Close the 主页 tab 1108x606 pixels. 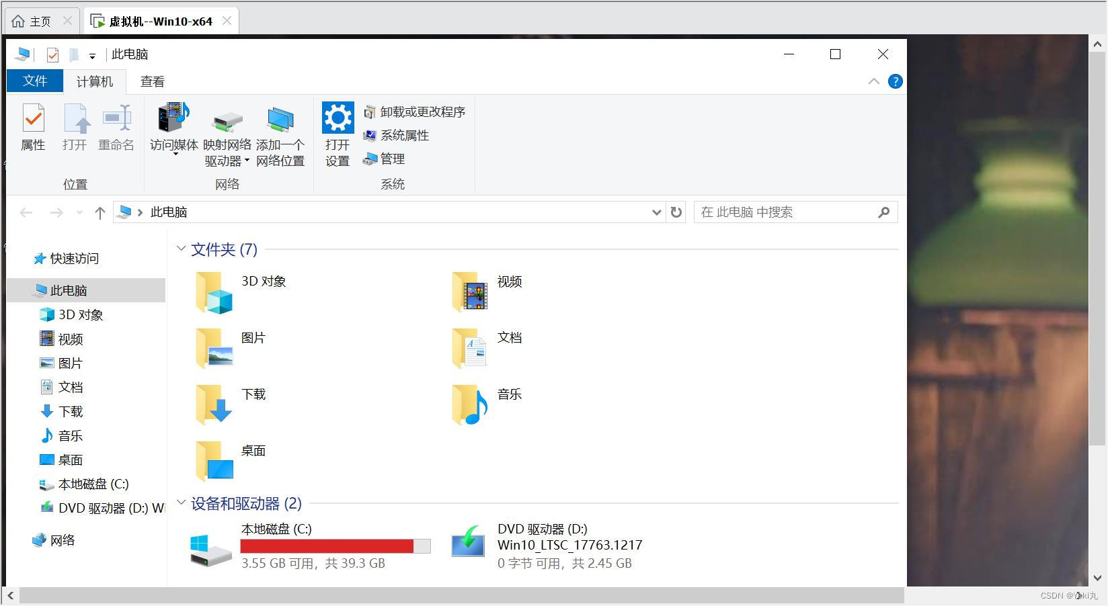point(67,21)
